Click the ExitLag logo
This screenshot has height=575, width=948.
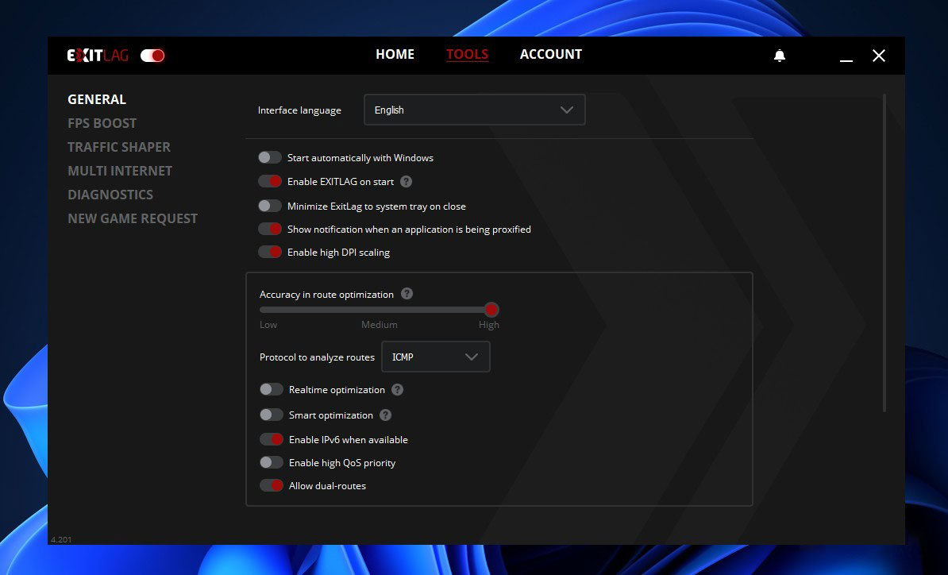click(98, 56)
